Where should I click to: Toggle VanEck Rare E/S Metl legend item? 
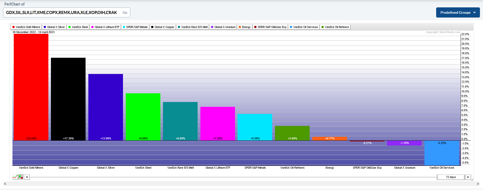(x=193, y=27)
